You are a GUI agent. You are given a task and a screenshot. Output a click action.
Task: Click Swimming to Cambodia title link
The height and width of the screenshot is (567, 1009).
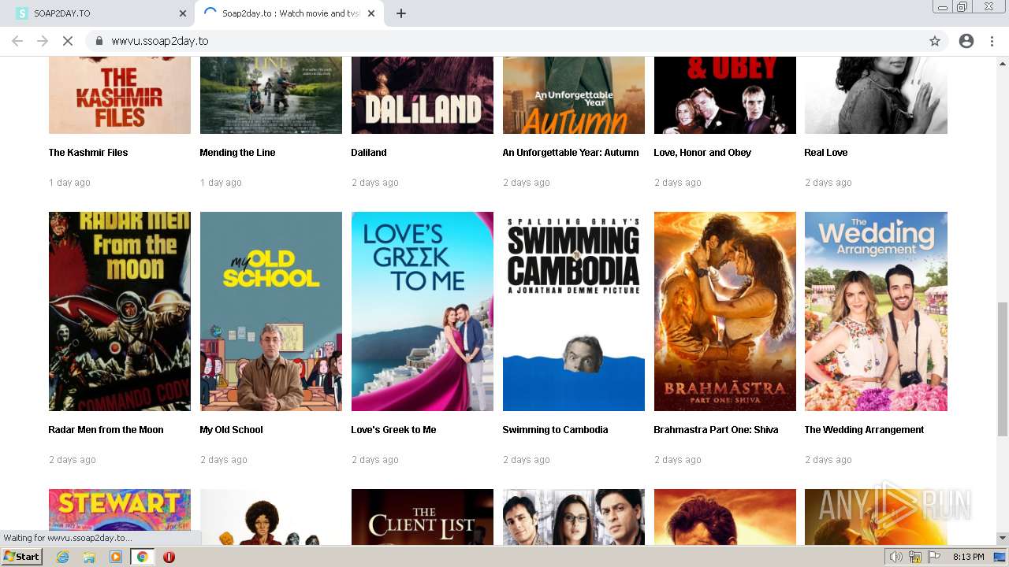[x=555, y=430]
